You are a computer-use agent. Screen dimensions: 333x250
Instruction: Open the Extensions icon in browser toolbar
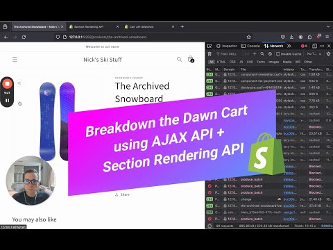pos(309,37)
